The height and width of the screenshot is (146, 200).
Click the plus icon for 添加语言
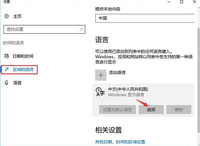101,75
